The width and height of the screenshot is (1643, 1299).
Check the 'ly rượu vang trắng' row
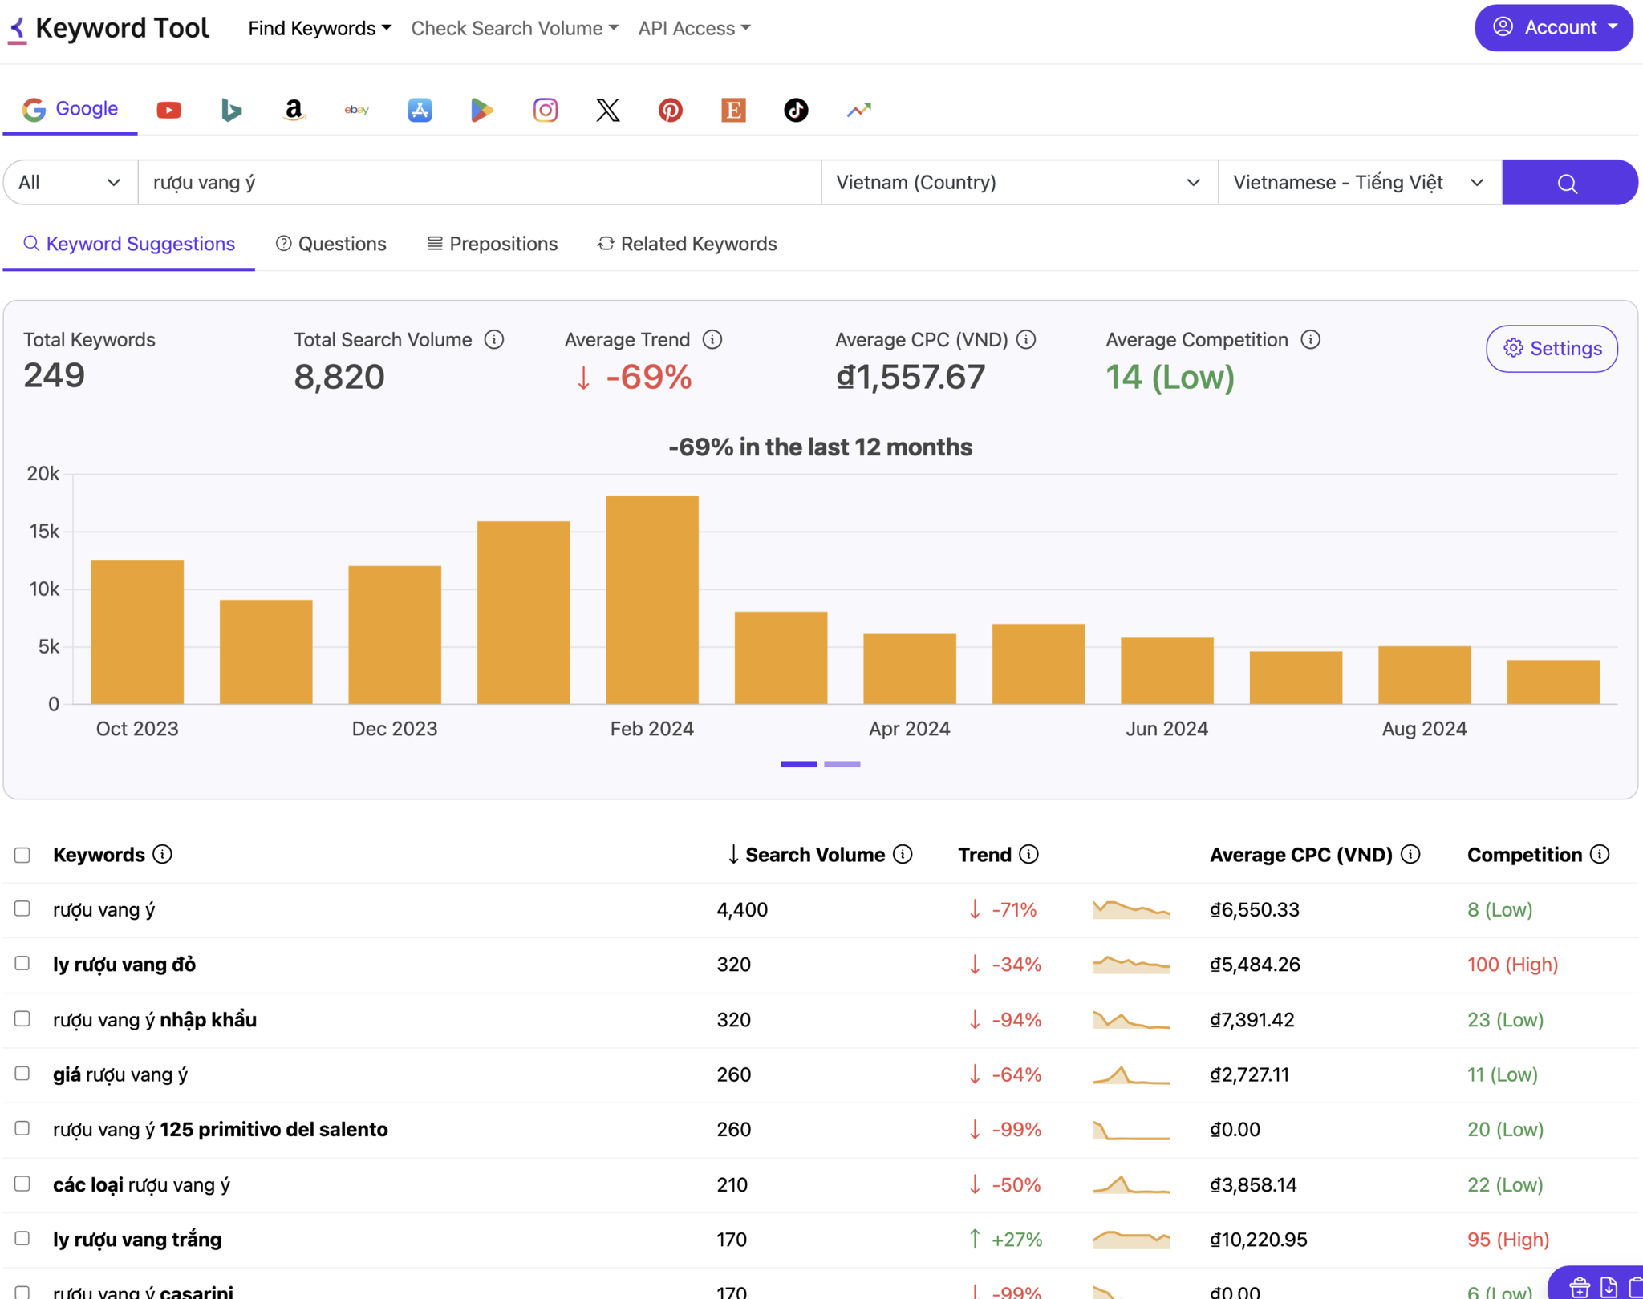22,1239
